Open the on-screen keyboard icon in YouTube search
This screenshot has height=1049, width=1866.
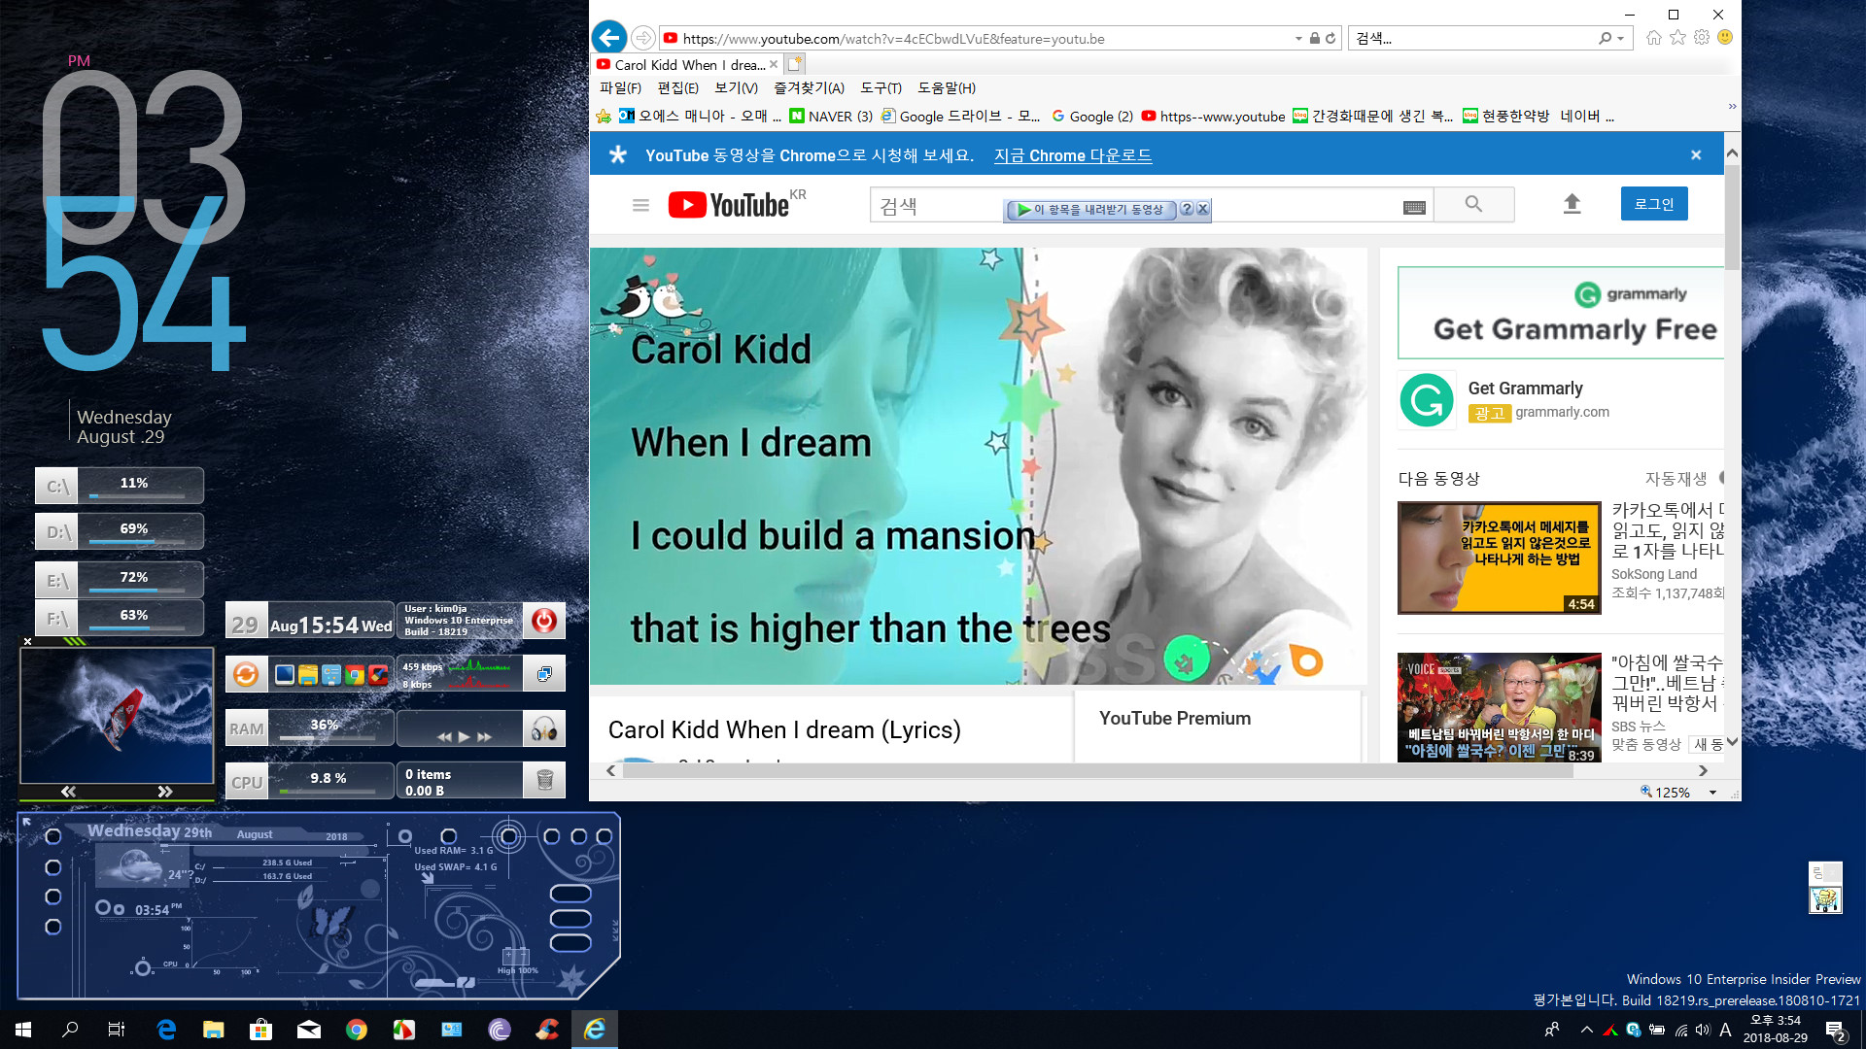[1415, 207]
